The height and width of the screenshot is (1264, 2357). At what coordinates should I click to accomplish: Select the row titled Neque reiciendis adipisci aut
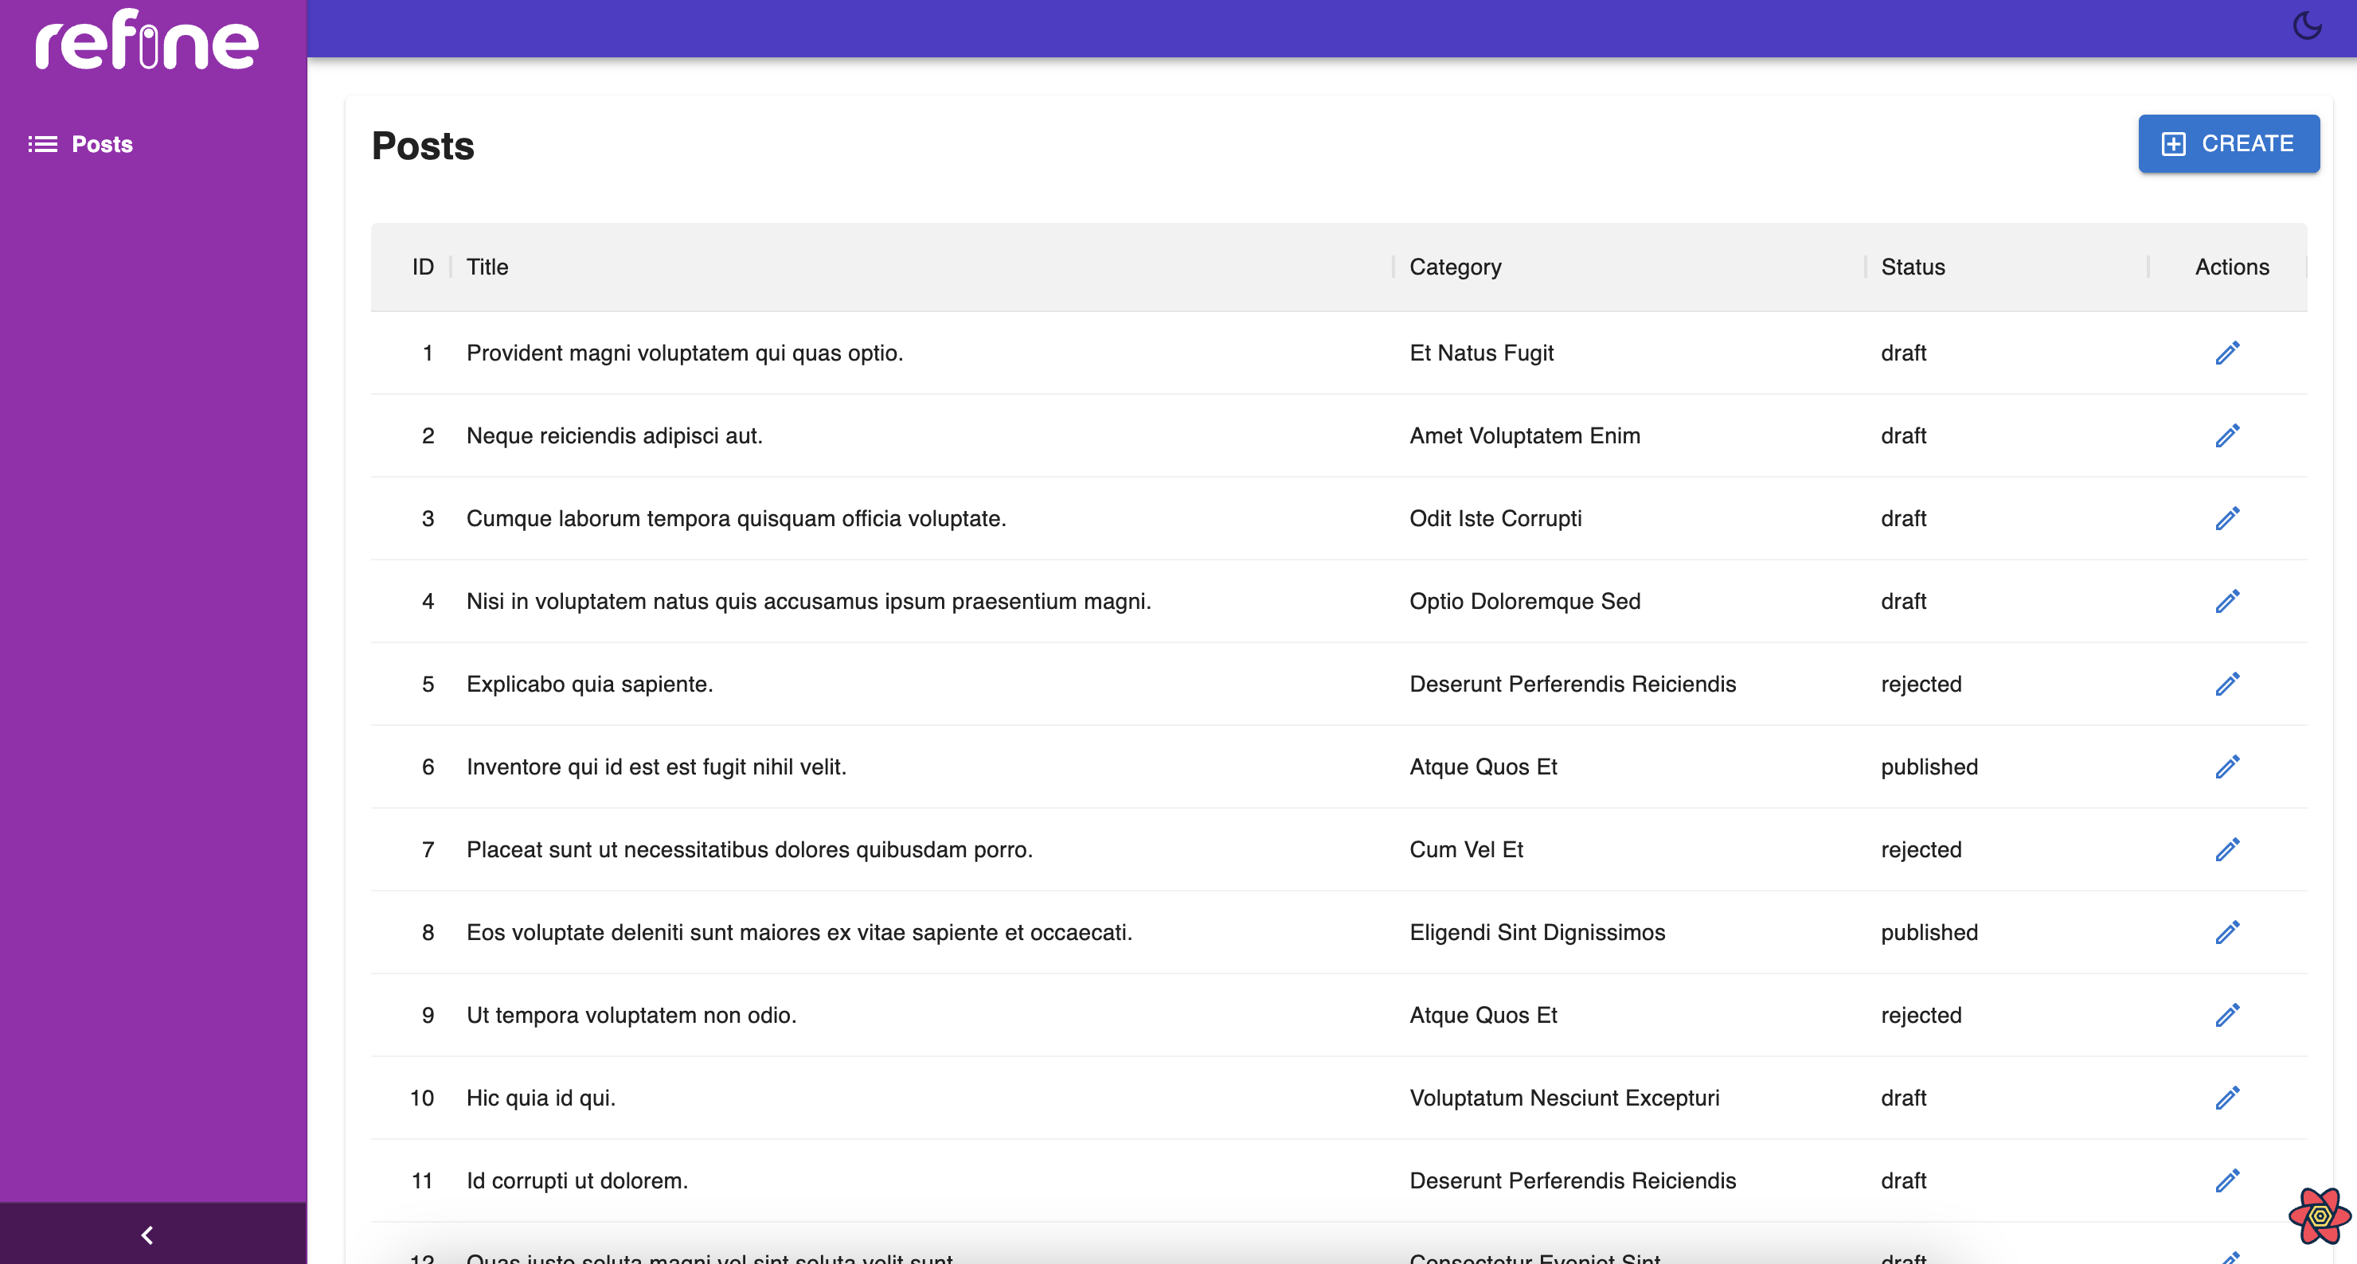(x=614, y=435)
